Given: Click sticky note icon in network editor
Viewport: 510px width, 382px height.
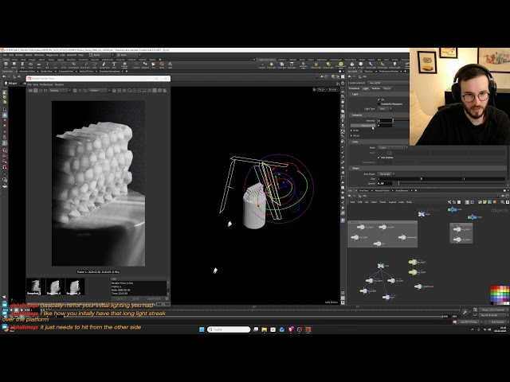Looking at the screenshot, I should click(x=484, y=202).
